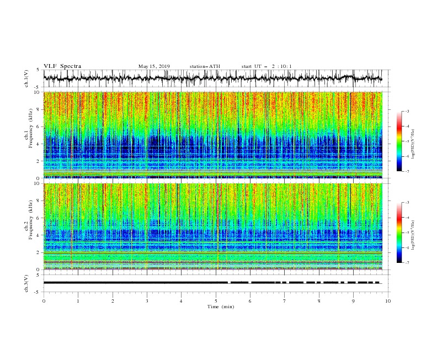This screenshot has width=437, height=338.
Task: Click the '7' tick on time axis
Action: click(x=285, y=301)
